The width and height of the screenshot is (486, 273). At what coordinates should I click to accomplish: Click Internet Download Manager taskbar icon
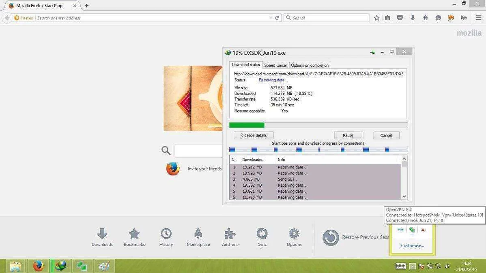(60, 266)
